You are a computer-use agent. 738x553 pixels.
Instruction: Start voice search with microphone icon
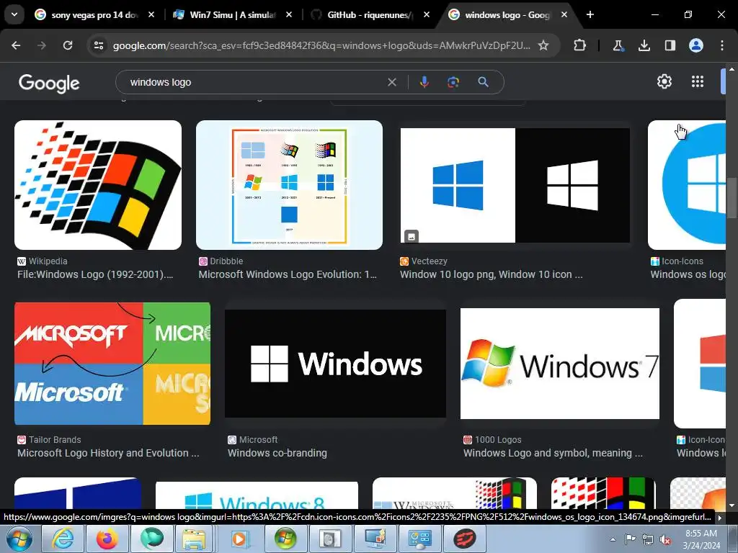424,82
